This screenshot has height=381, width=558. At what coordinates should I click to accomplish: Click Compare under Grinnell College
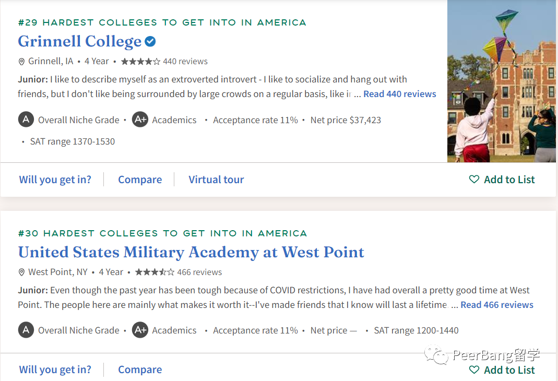click(x=140, y=180)
